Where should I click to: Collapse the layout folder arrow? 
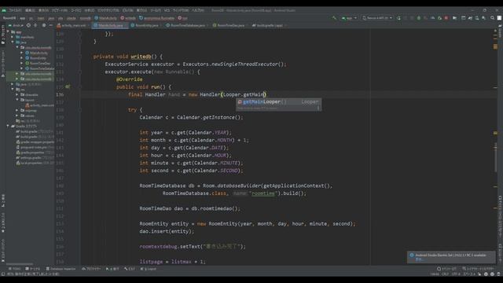[17, 100]
